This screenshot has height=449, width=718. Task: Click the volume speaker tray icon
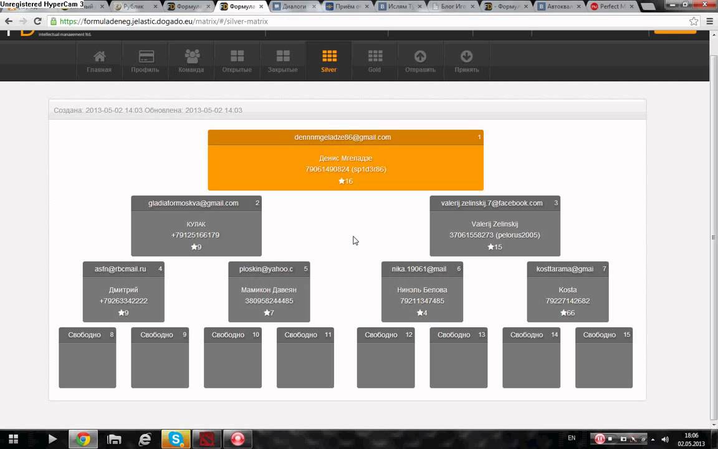click(x=665, y=440)
